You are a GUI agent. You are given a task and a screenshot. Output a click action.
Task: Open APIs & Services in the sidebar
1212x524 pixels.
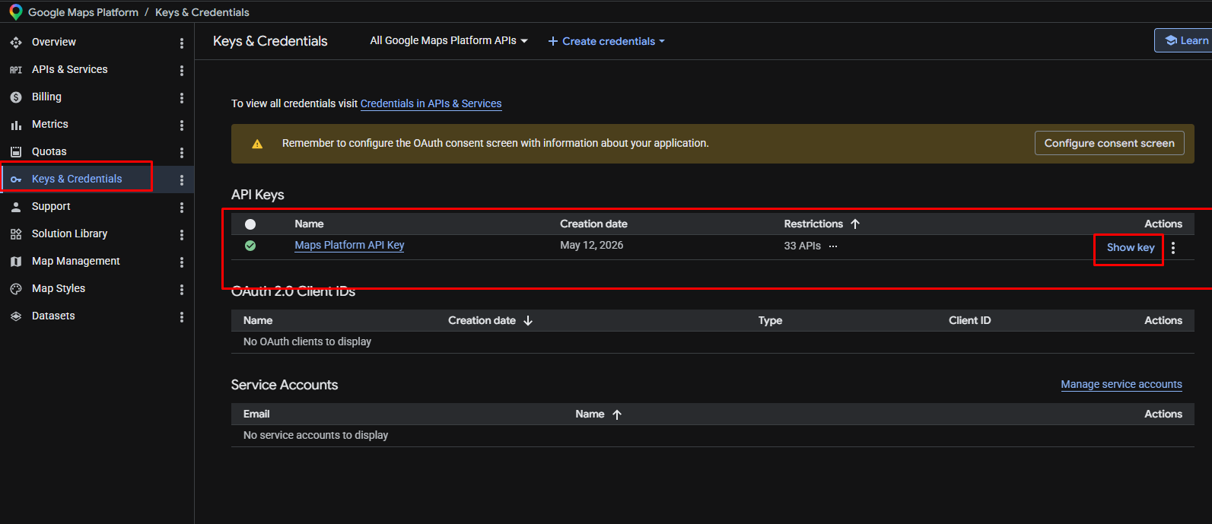70,70
